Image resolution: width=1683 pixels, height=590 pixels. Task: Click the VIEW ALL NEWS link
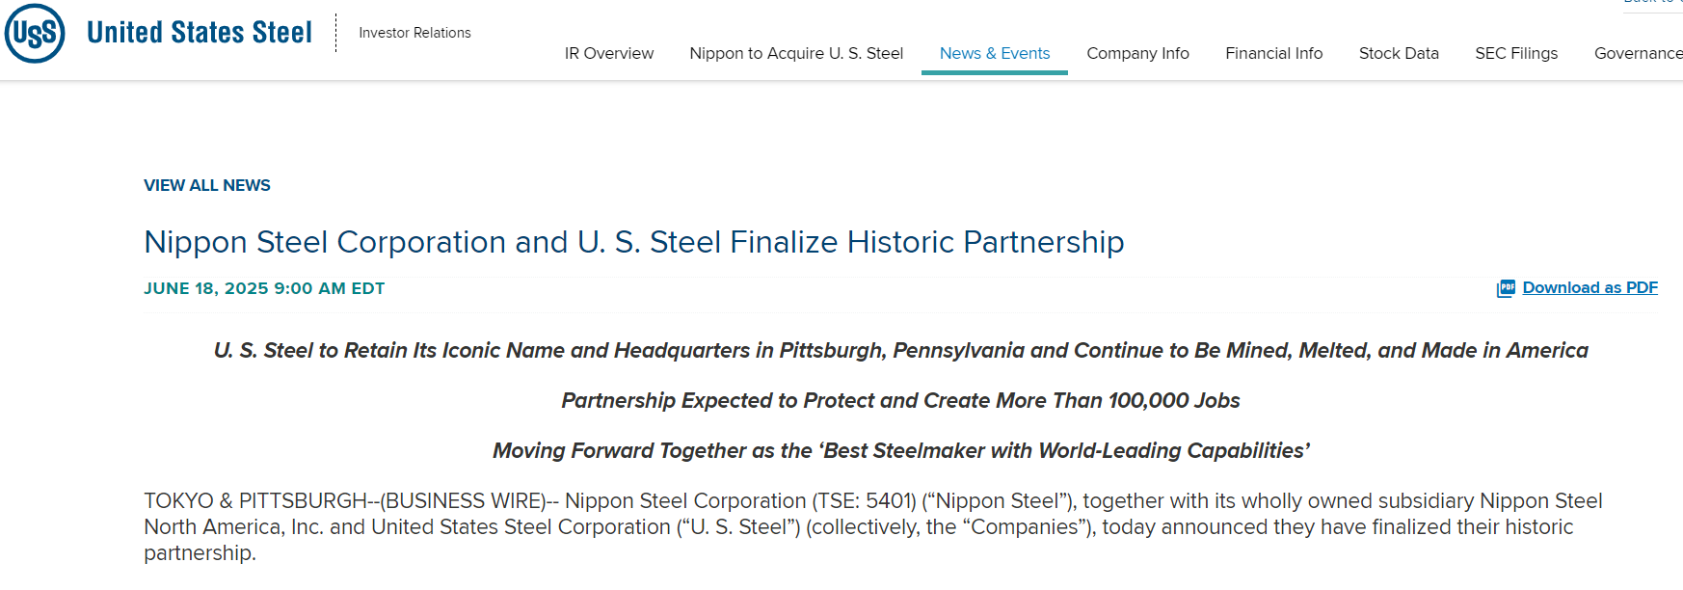pyautogui.click(x=207, y=185)
